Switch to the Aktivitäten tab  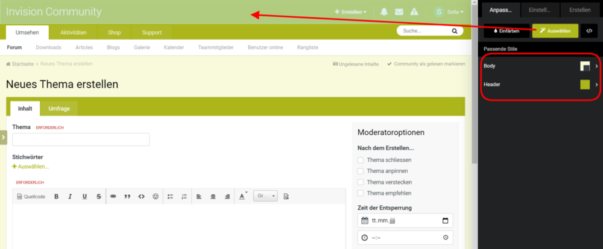[x=74, y=32]
